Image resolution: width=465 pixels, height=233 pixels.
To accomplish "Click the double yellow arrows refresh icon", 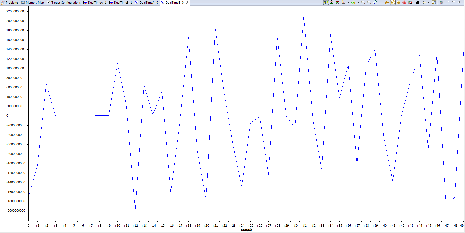I will [x=398, y=2].
